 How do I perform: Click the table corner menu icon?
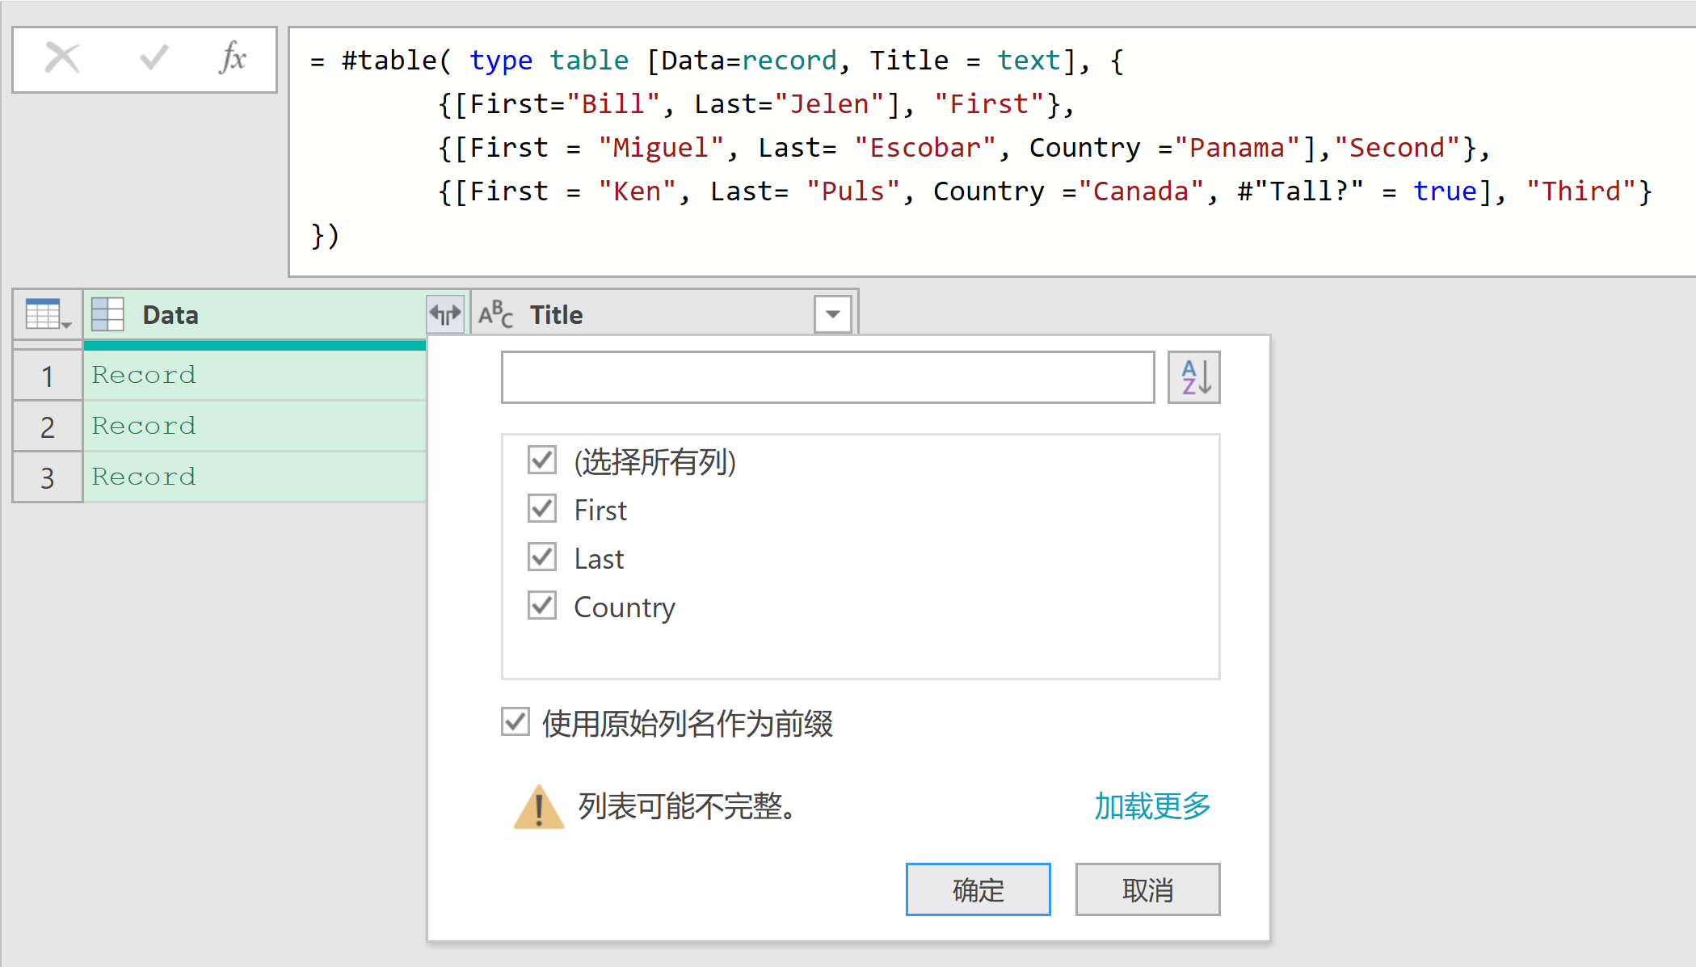point(48,314)
